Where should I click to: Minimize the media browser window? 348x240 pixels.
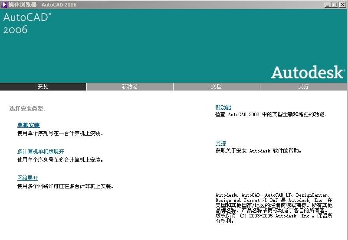(328, 5)
